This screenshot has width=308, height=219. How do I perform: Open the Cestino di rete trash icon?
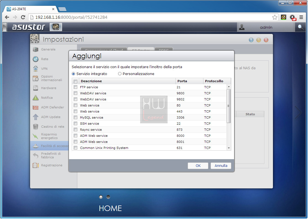pyautogui.click(x=36, y=127)
